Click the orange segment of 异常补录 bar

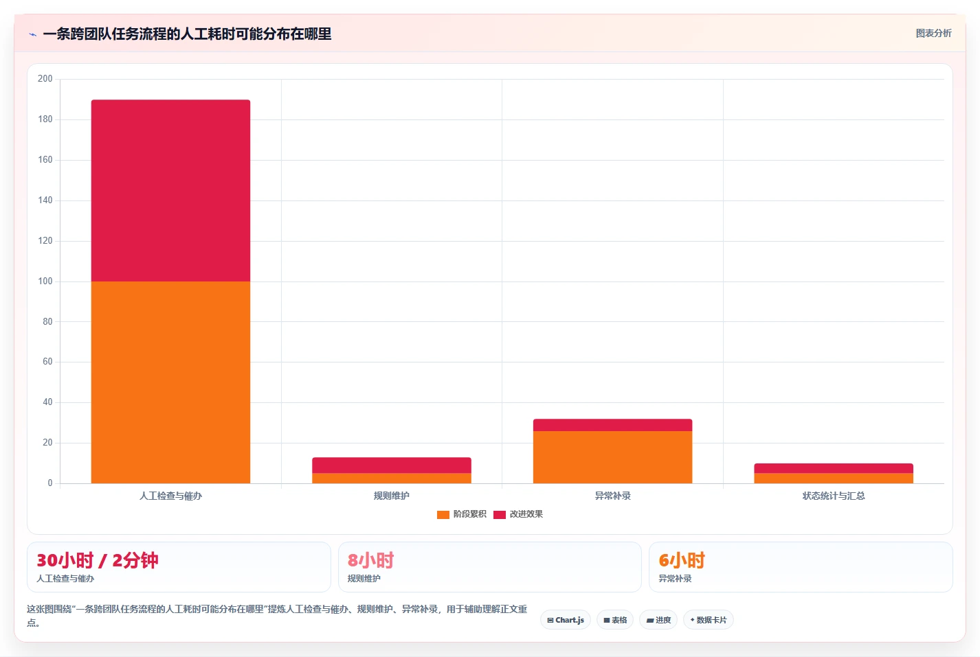click(x=612, y=457)
